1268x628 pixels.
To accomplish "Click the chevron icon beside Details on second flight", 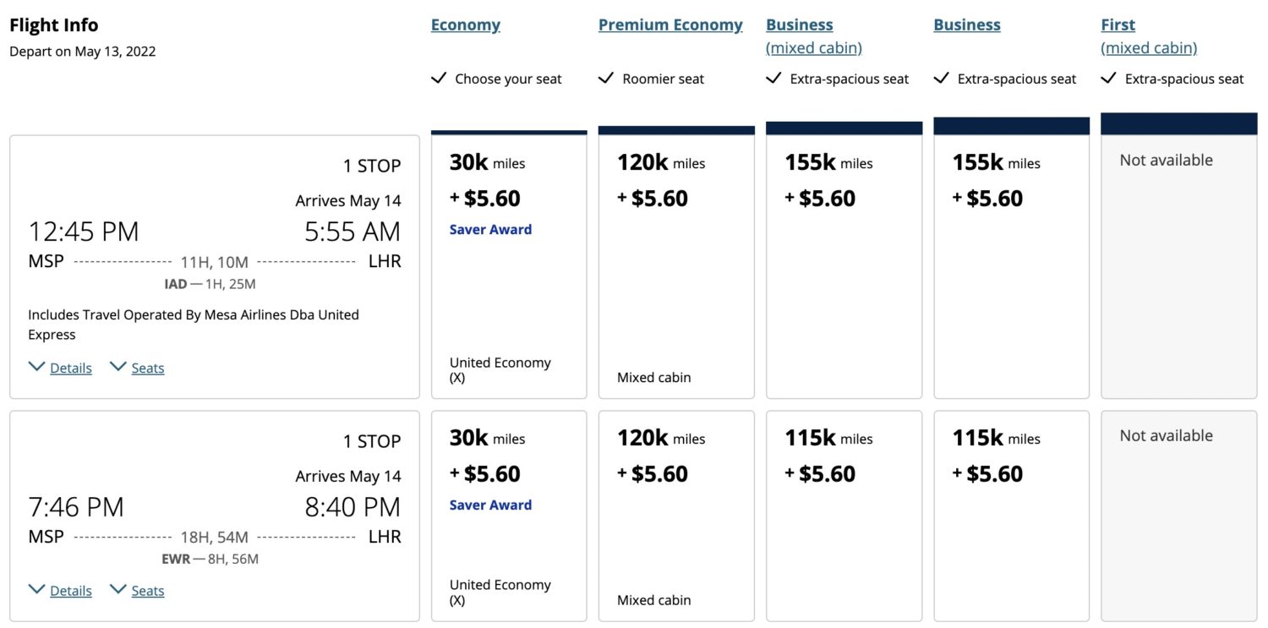I will [36, 589].
